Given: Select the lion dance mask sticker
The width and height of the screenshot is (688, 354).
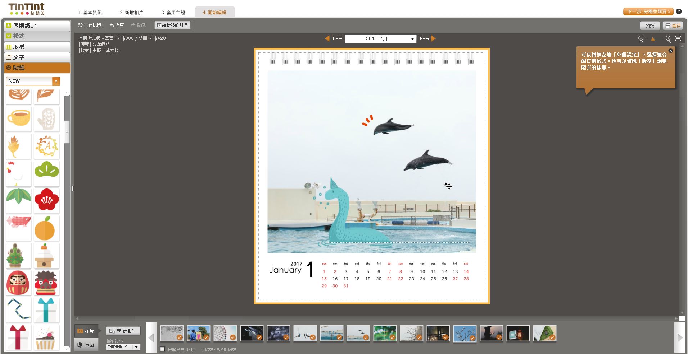Looking at the screenshot, I should click(47, 283).
